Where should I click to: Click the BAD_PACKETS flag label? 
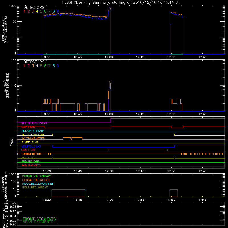pos(31,165)
